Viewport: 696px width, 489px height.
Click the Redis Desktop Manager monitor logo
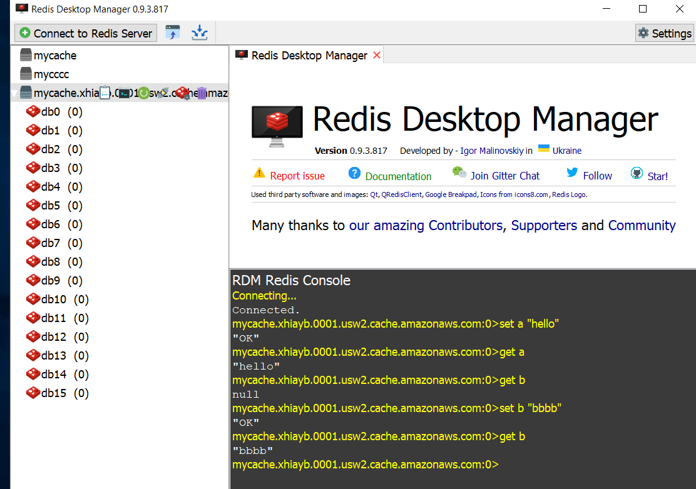pos(277,126)
